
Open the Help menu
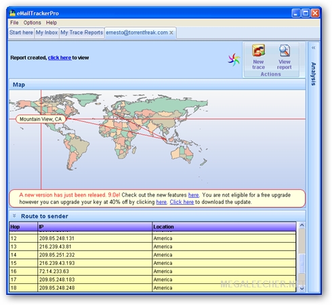coord(51,22)
